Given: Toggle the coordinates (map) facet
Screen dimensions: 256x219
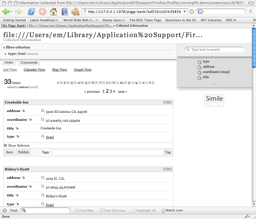Looking at the screenshot, I should pos(199,73).
